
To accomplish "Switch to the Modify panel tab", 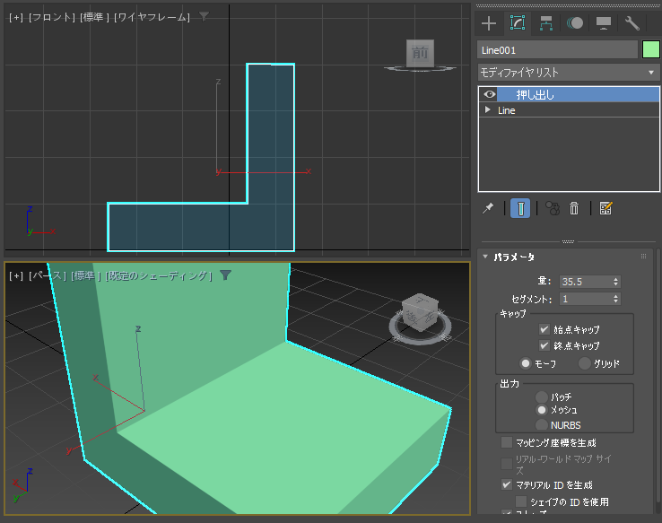I will [518, 23].
